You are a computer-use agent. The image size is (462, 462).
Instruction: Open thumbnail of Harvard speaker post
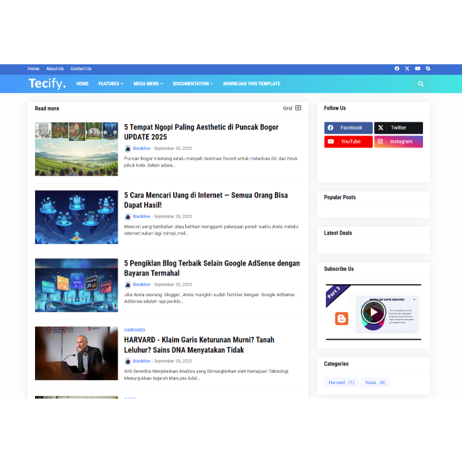(76, 354)
